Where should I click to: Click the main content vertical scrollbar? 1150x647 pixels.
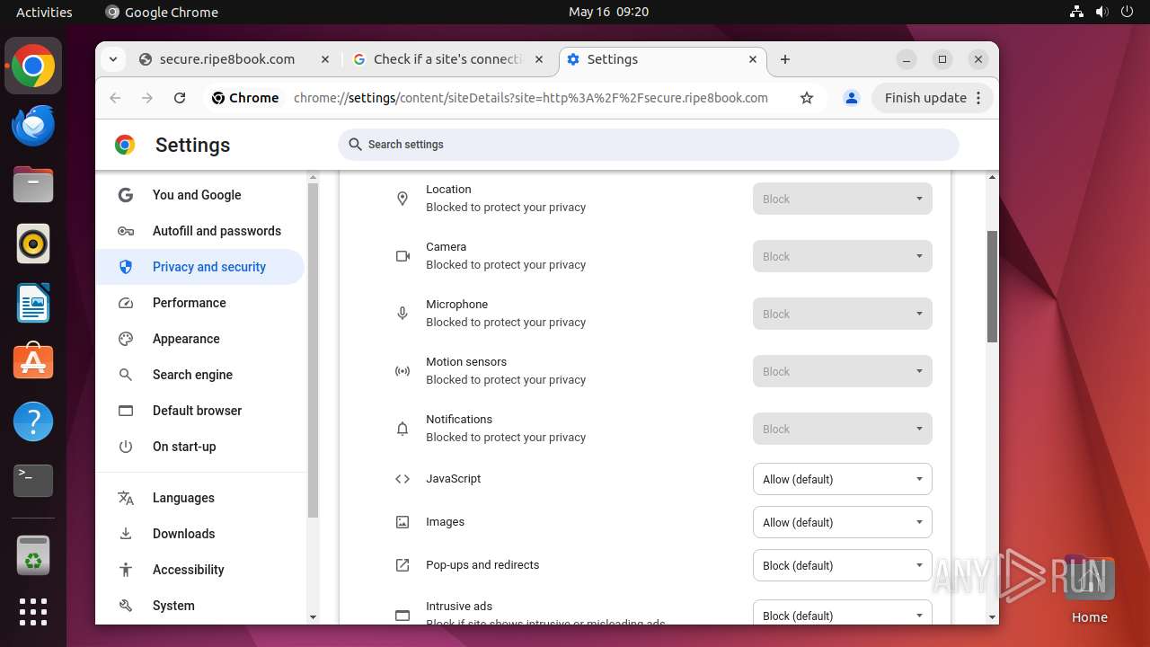[992, 286]
